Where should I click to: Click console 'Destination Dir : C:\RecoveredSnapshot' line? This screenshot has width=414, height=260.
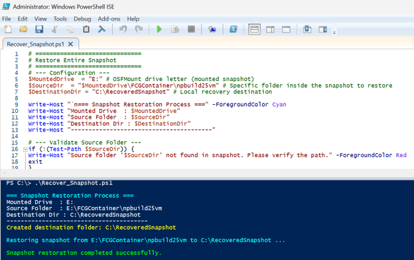coord(74,215)
